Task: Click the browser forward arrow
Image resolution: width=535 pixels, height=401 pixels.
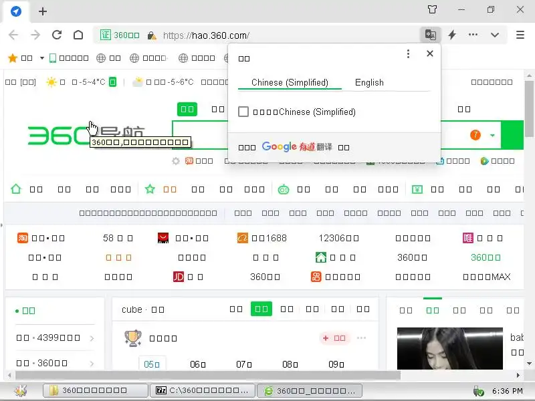Action: [x=35, y=35]
